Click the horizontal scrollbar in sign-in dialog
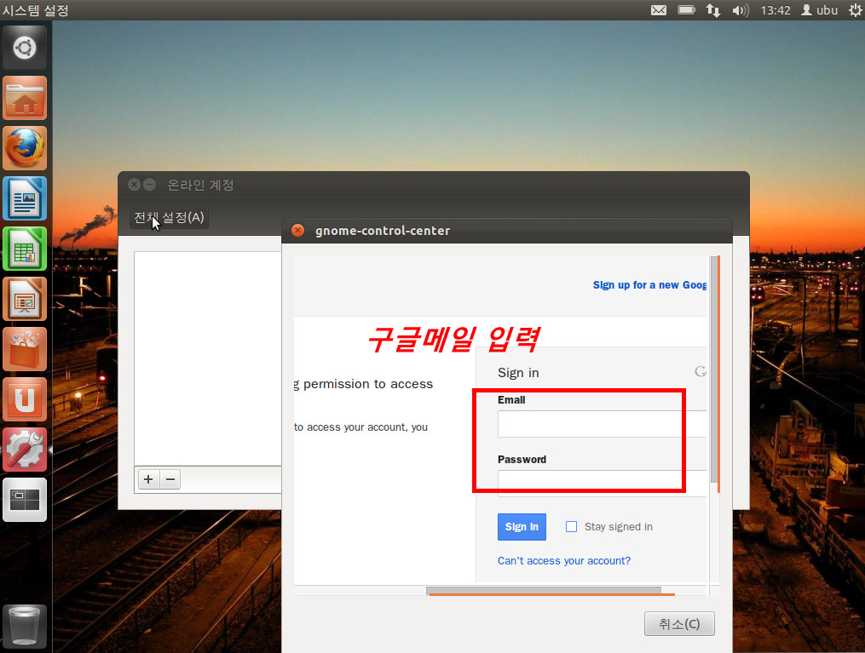 543,590
